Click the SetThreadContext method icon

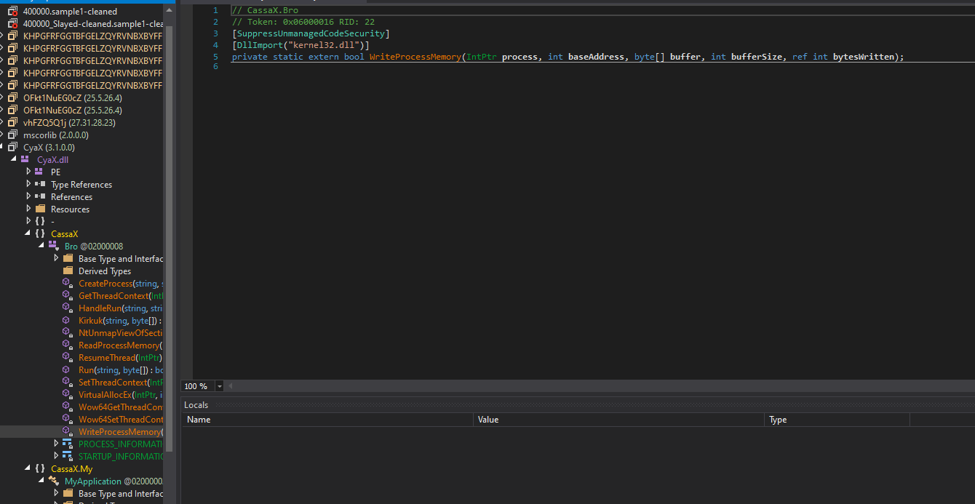pos(68,383)
